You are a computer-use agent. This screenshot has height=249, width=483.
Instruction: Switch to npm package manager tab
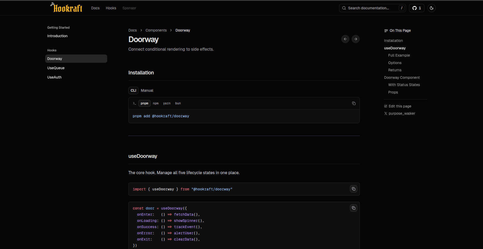pyautogui.click(x=156, y=103)
